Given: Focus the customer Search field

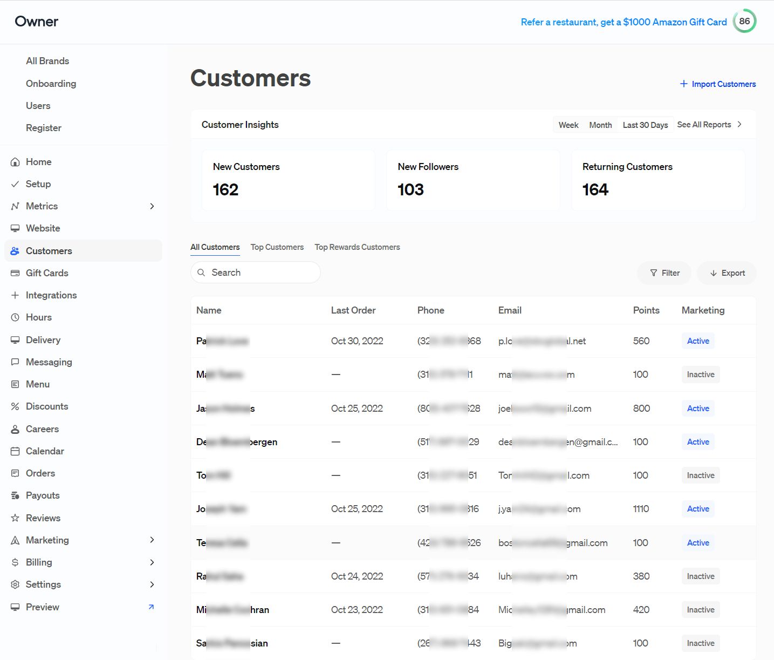Looking at the screenshot, I should (256, 273).
